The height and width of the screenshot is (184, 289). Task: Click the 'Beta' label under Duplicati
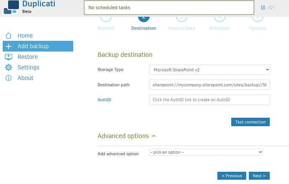(x=27, y=11)
